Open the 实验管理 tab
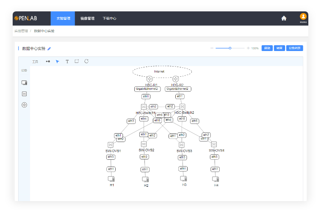The width and height of the screenshot is (321, 215). tap(63, 19)
